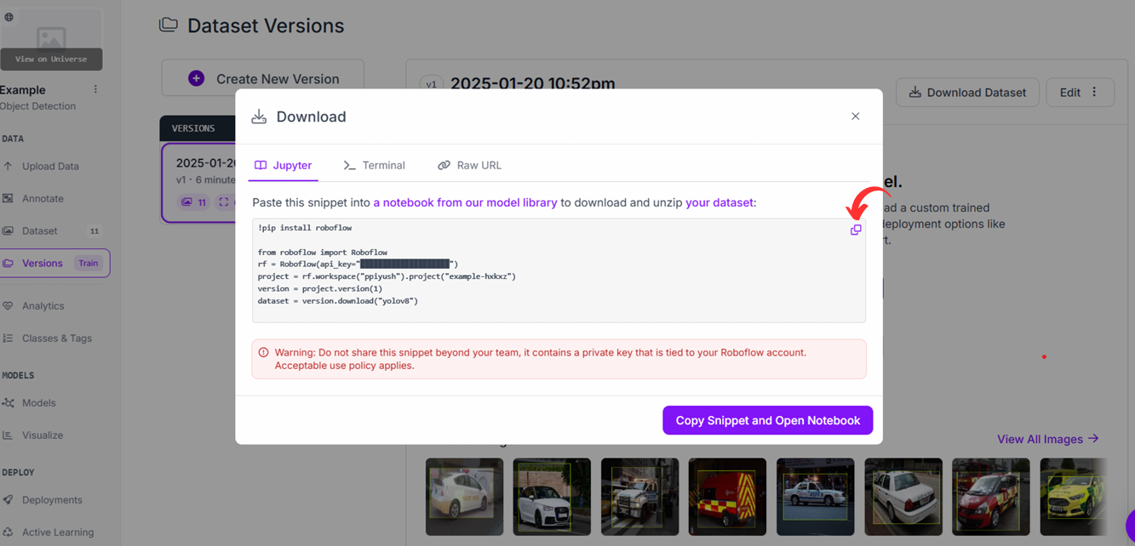
Task: Click the arrow after View All Images
Action: click(x=1093, y=439)
